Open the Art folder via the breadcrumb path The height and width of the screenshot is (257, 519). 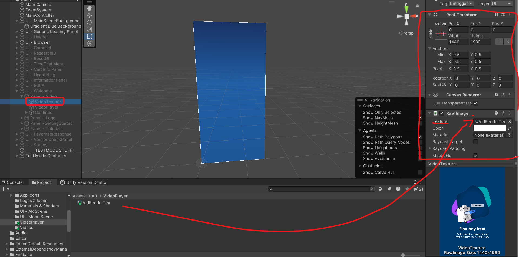(x=94, y=196)
